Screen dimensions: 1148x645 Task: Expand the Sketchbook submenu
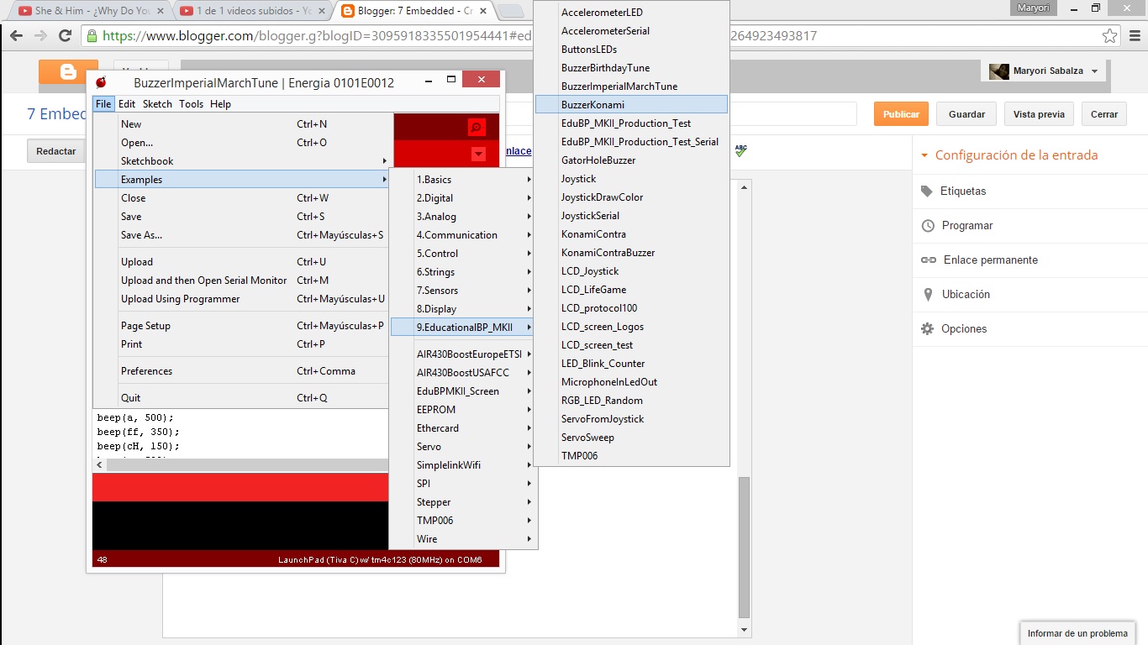point(242,161)
